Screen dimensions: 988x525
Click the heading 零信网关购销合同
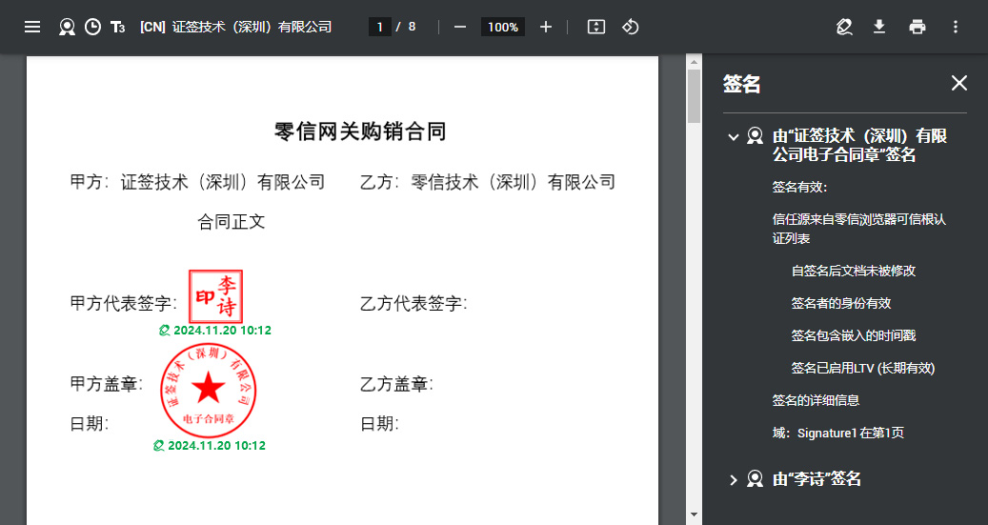tap(360, 131)
